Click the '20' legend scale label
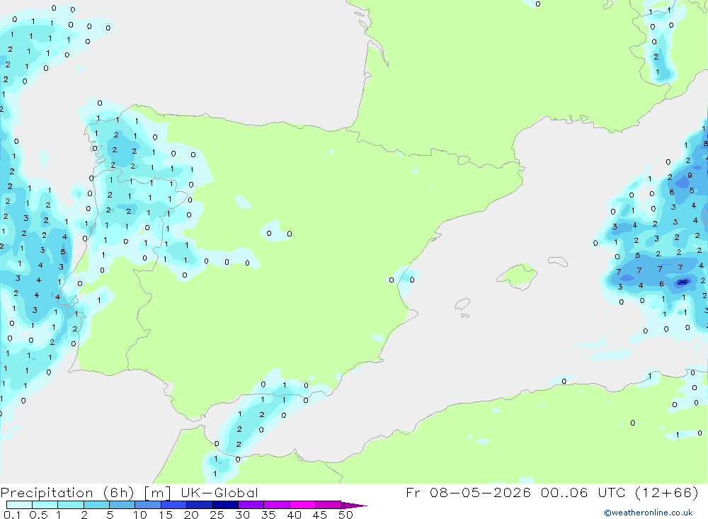Image resolution: width=708 pixels, height=519 pixels. [x=191, y=515]
